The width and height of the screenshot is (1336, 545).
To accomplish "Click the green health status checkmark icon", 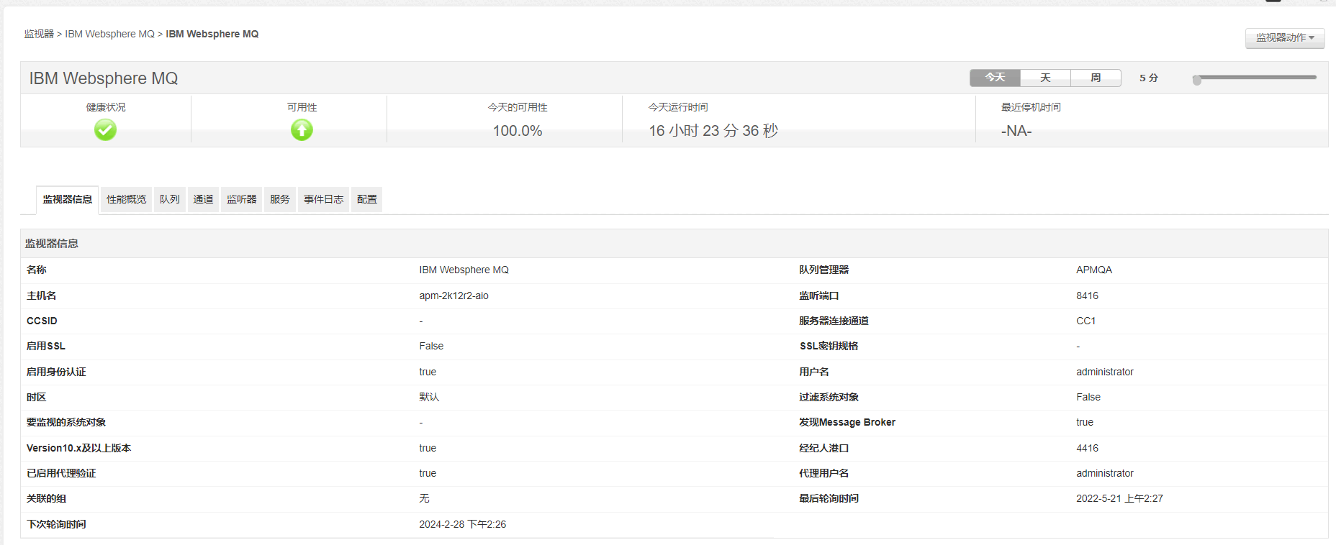I will click(105, 129).
